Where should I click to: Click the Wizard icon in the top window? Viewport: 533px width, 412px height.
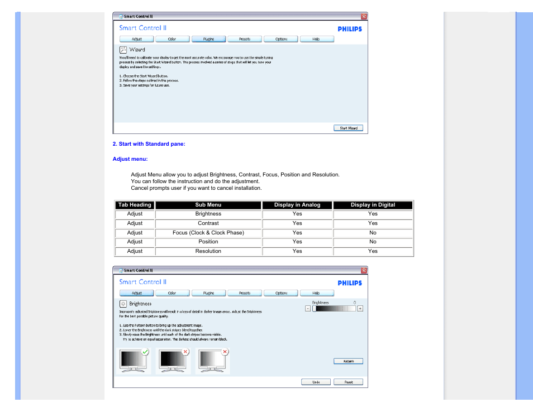pos(123,50)
